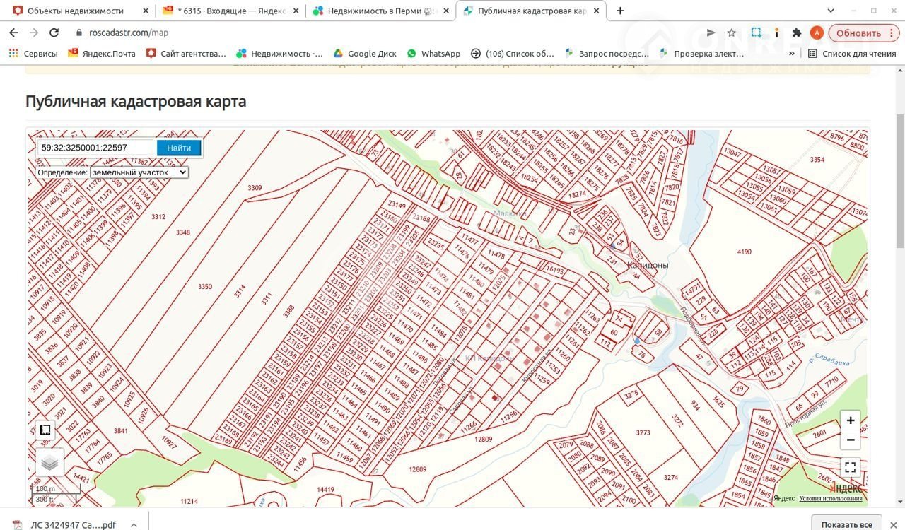The image size is (905, 530).
Task: Show hidden bookmarks with chevron
Action: point(792,54)
